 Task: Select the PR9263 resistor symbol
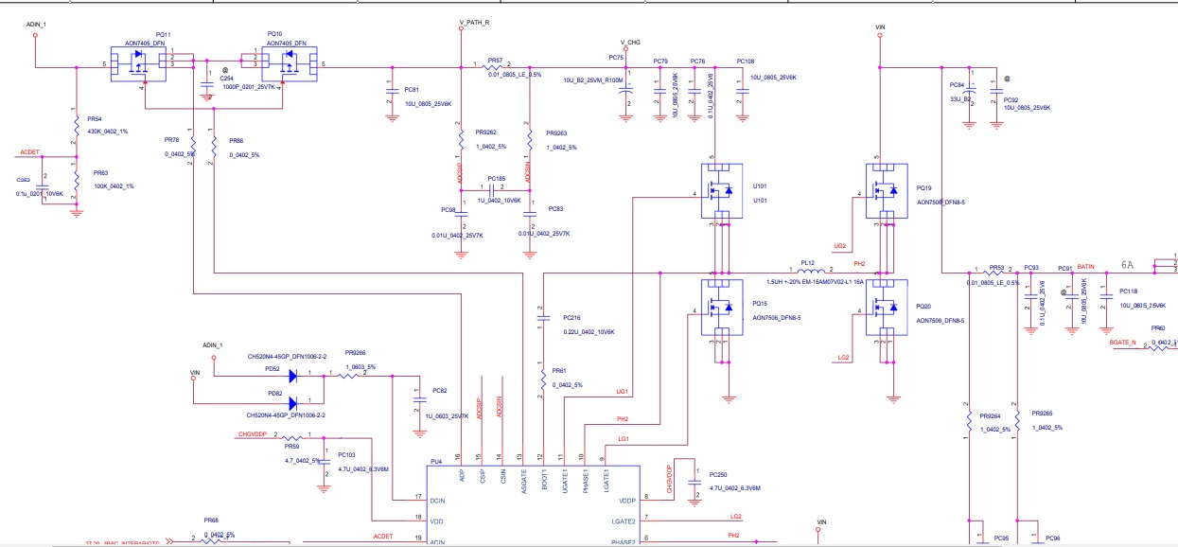[530, 139]
